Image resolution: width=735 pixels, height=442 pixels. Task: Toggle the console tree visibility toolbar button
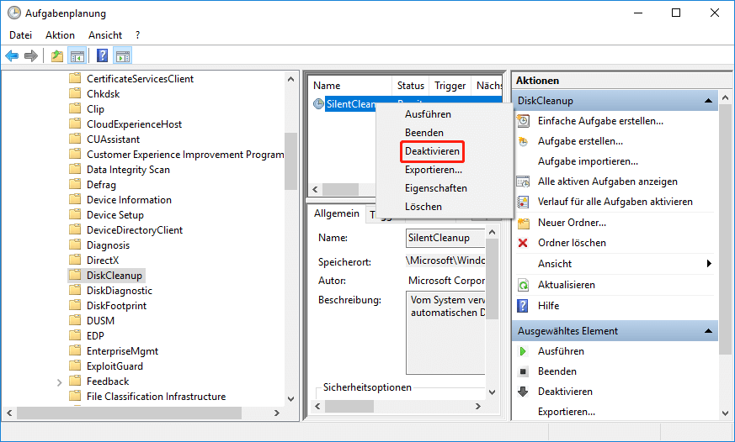tap(77, 56)
